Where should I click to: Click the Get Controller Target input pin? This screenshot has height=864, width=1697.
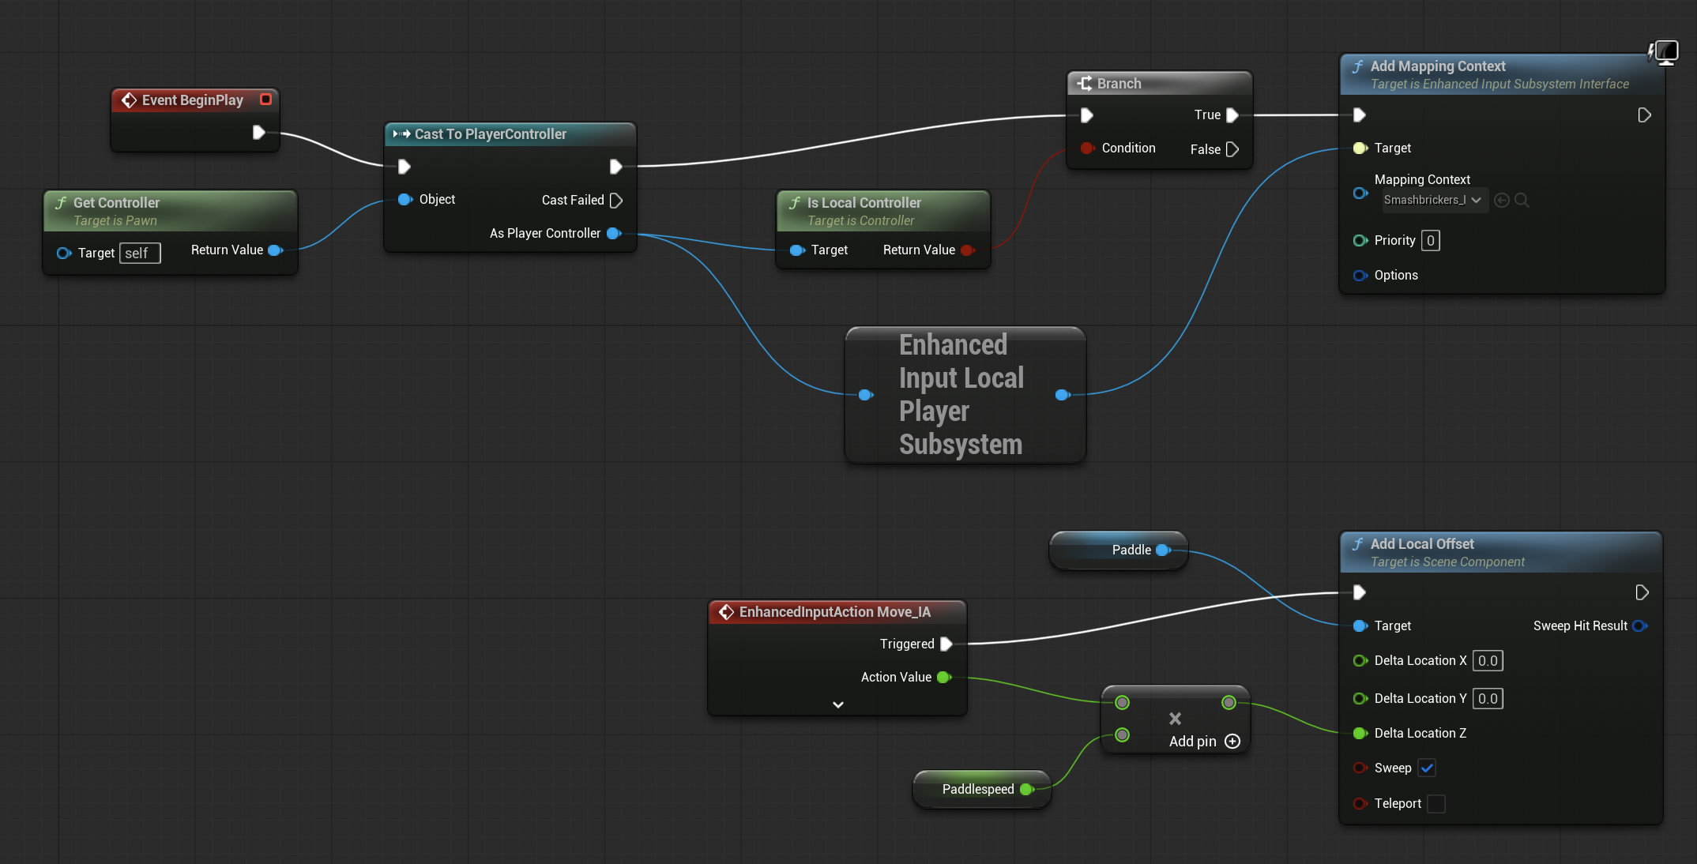[x=64, y=254]
